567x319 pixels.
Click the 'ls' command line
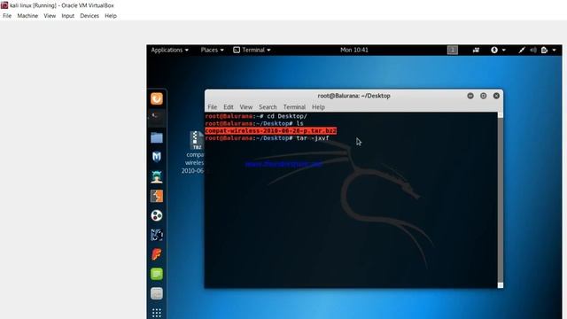pos(254,124)
